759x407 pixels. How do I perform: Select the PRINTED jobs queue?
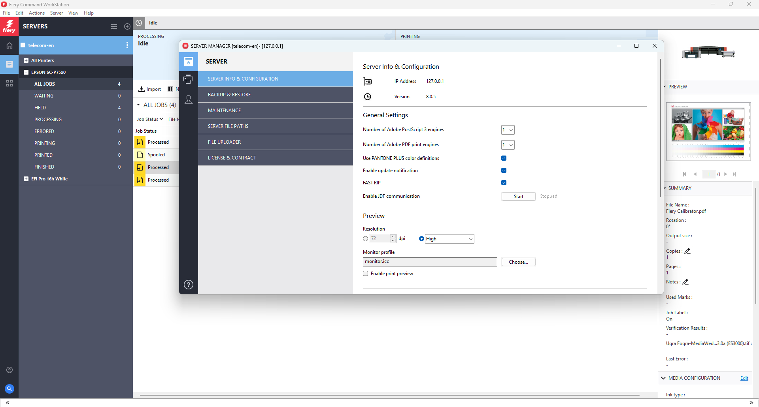[76, 155]
